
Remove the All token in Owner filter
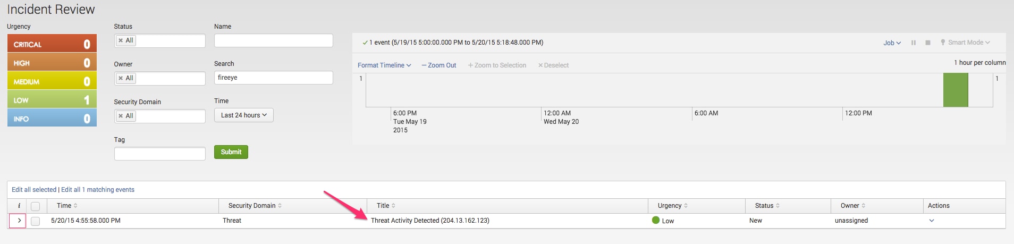[121, 78]
